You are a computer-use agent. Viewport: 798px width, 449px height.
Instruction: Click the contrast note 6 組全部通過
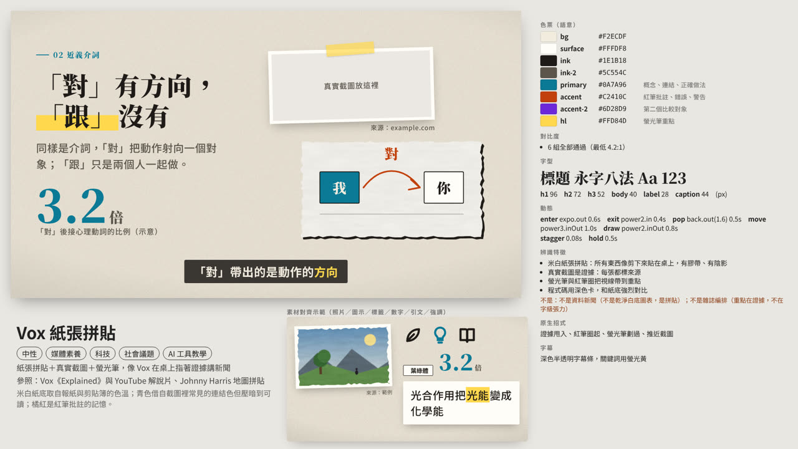coord(586,148)
